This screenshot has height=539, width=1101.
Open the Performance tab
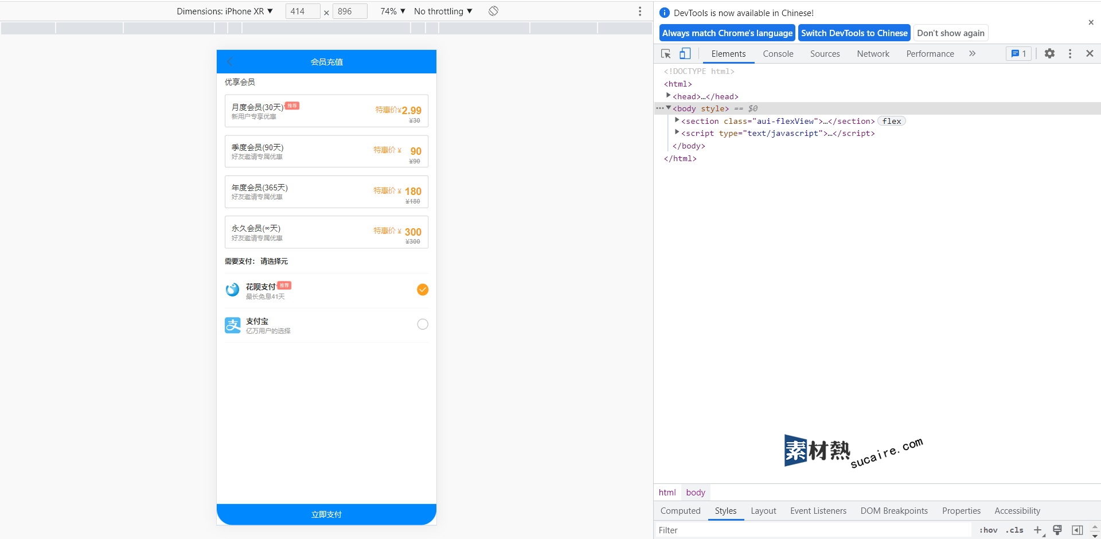[930, 53]
